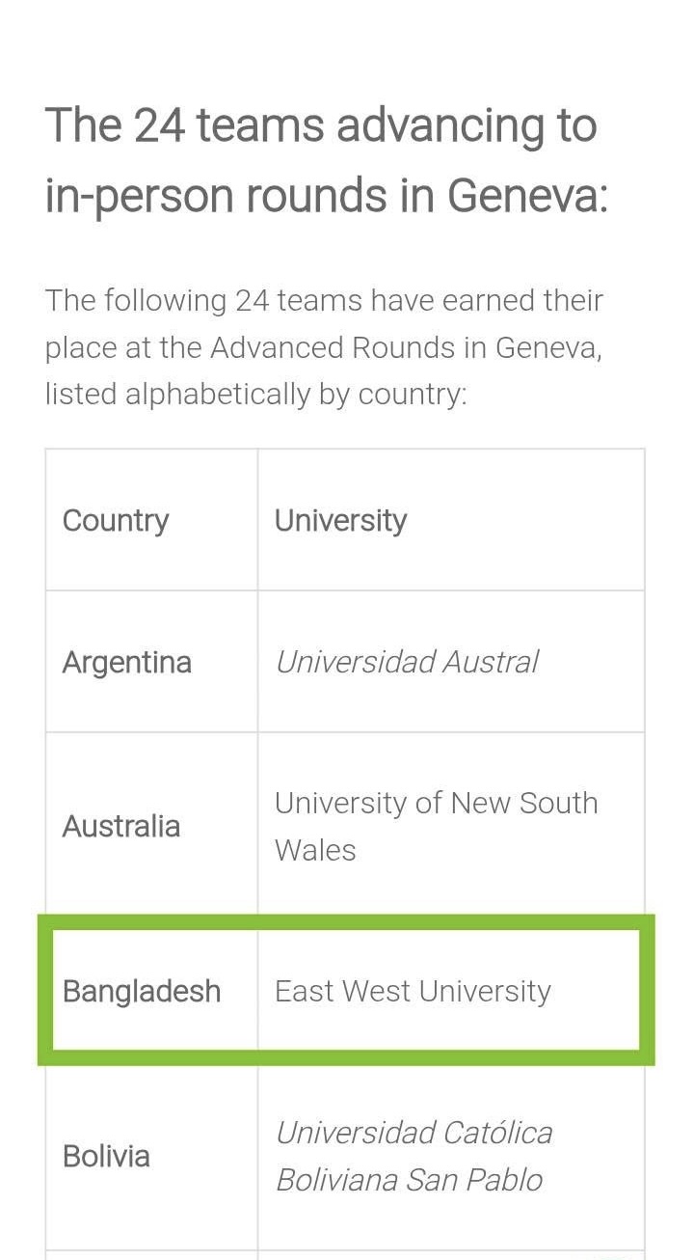Viewport: 694px width, 1260px height.
Task: Select the University column header
Action: pyautogui.click(x=340, y=521)
